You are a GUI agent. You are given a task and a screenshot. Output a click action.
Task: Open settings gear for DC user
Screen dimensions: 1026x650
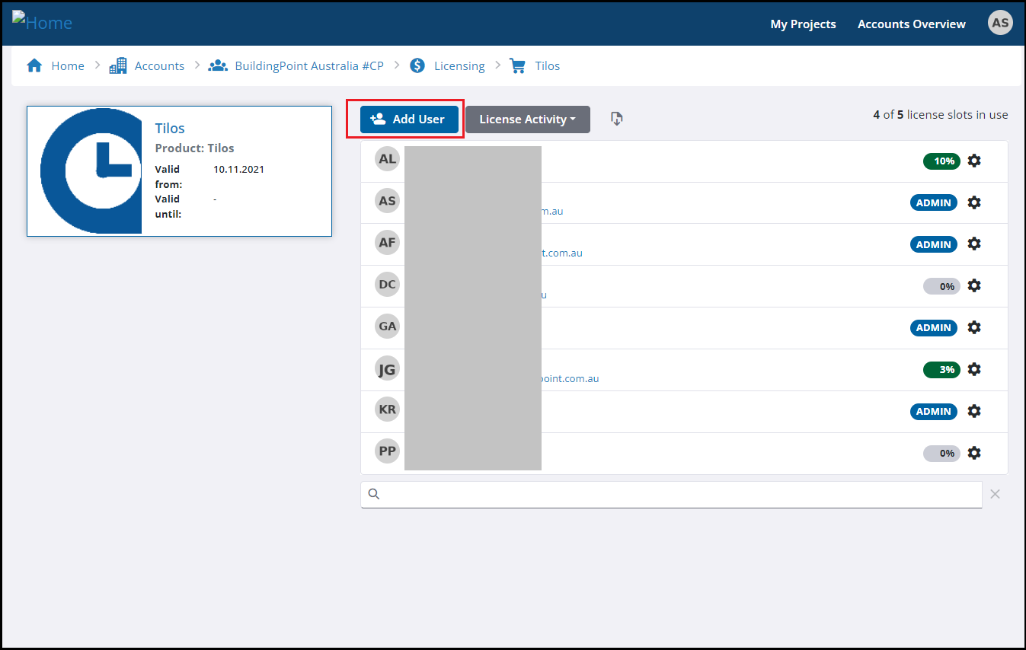pos(973,285)
